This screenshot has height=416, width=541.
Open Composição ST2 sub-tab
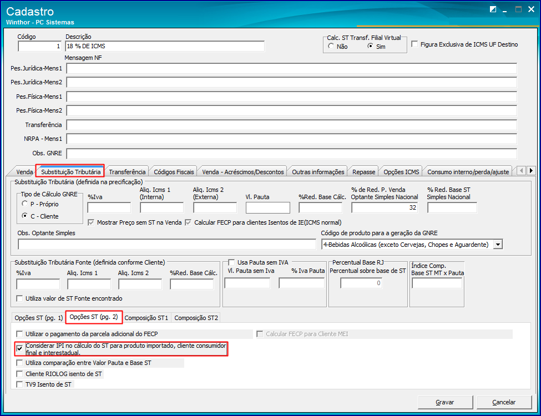point(196,318)
